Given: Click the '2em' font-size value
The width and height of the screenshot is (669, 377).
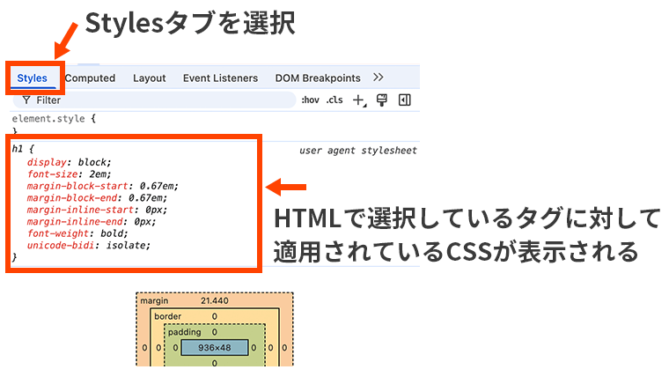Looking at the screenshot, I should click(x=98, y=174).
